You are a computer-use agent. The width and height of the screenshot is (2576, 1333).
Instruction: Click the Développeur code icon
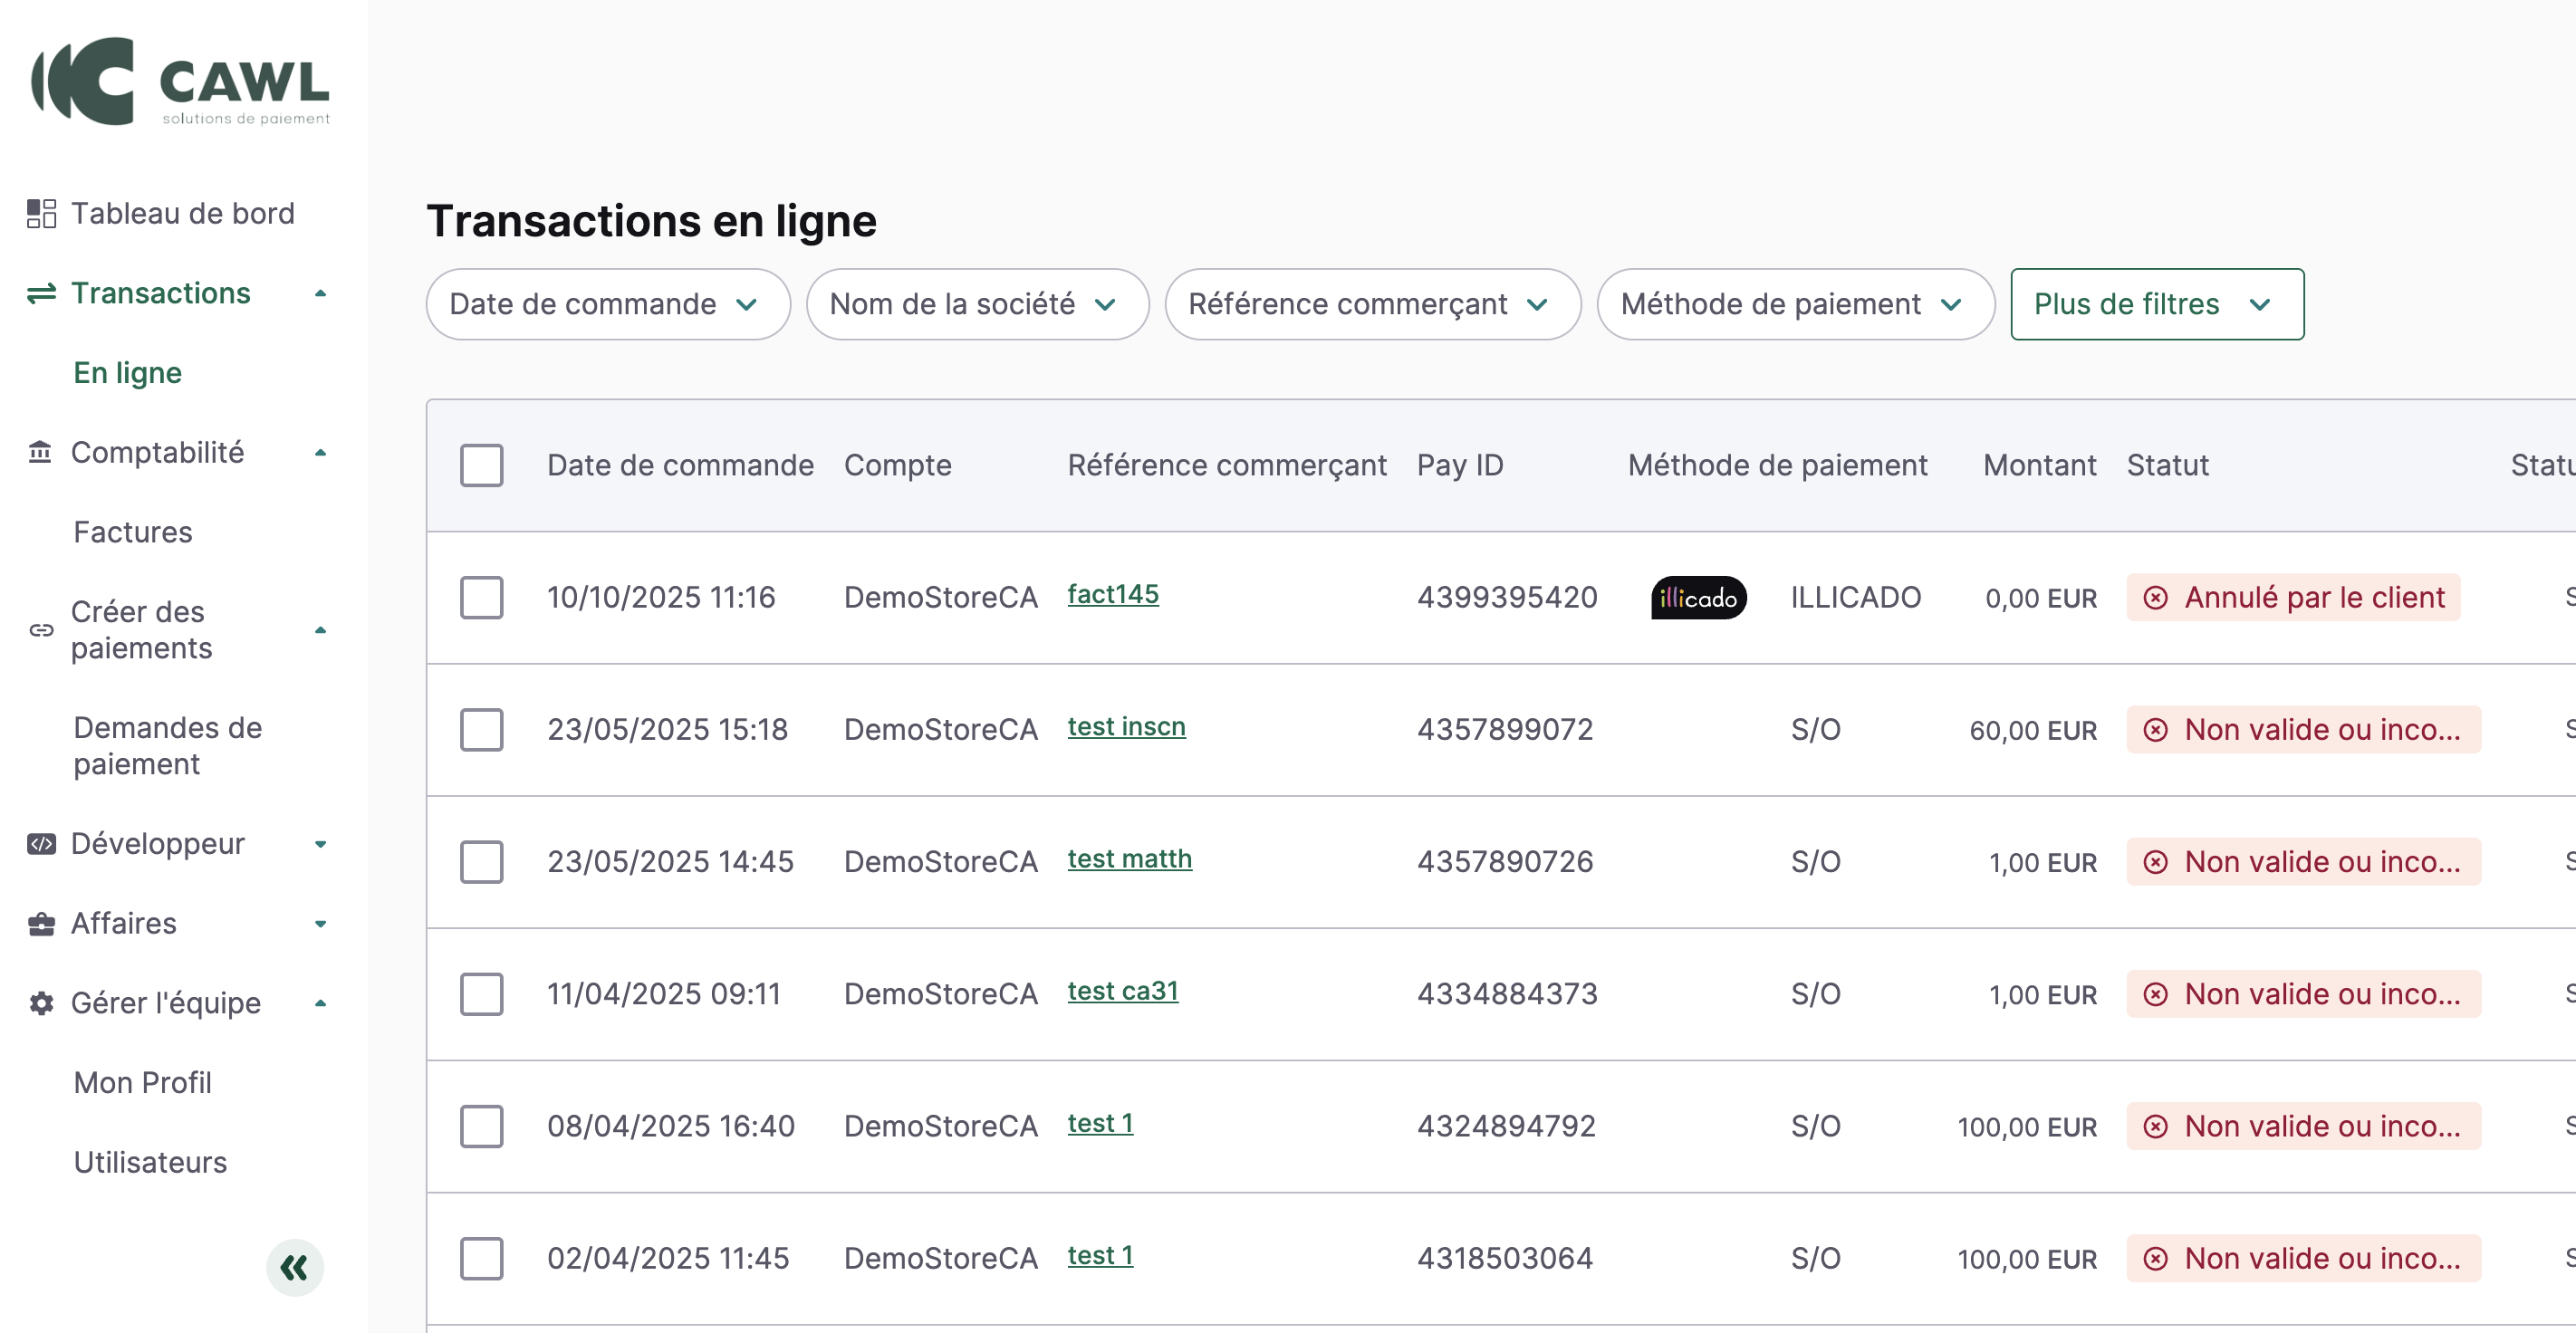(41, 844)
